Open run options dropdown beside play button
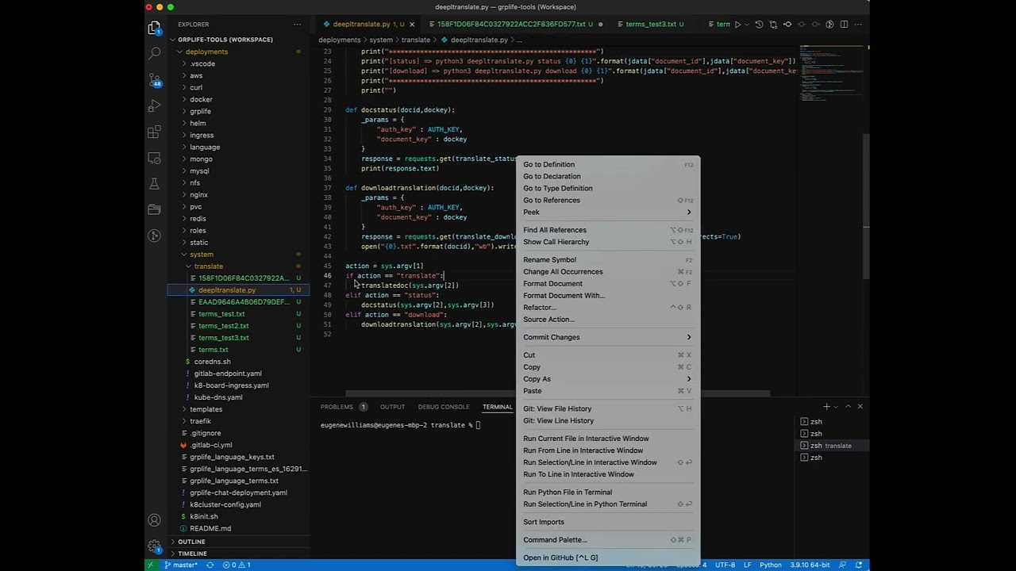 tap(746, 25)
